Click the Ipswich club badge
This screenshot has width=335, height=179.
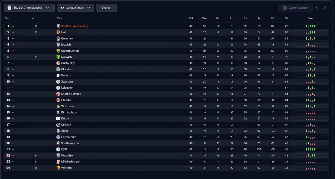tap(58, 45)
